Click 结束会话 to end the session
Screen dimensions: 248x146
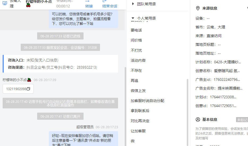[x=110, y=6]
